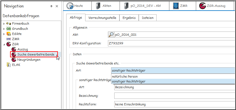This screenshot has height=110, width=236.
Task: Click the ZMR fingerprint icon
Action: 176,6
